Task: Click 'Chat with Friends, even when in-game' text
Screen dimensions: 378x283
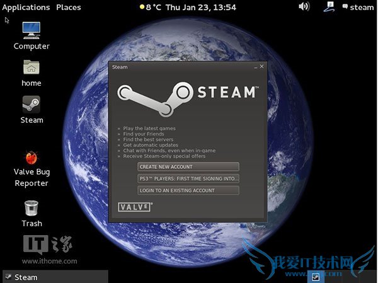Action: click(x=169, y=151)
